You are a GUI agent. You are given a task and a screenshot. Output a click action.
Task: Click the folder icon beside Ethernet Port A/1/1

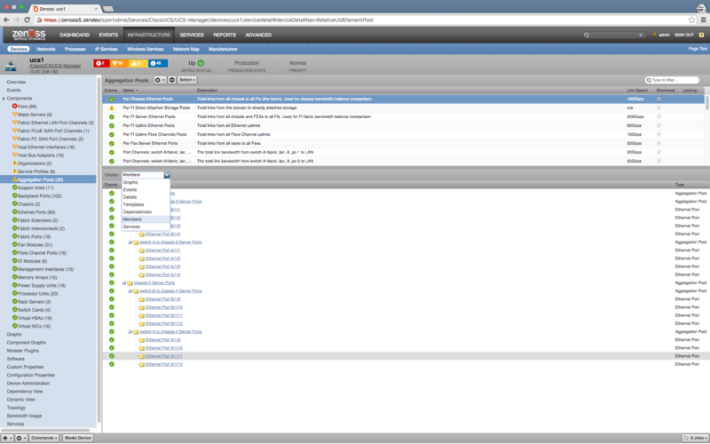coord(141,250)
